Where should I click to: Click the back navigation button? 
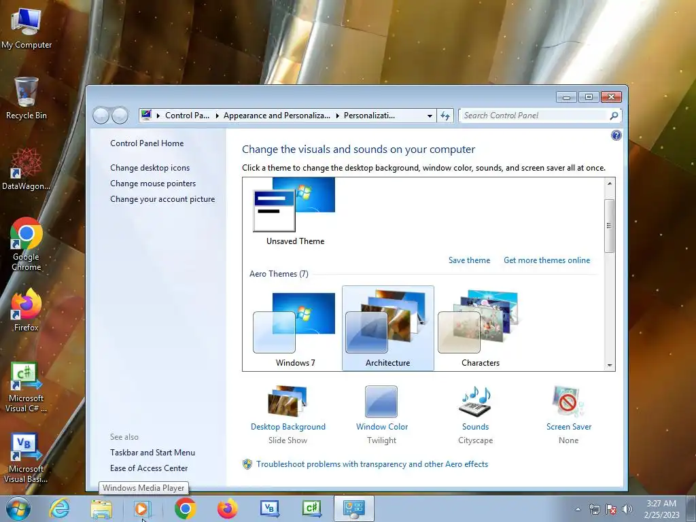[101, 116]
